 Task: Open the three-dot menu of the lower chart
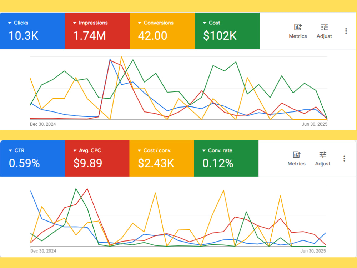point(344,159)
